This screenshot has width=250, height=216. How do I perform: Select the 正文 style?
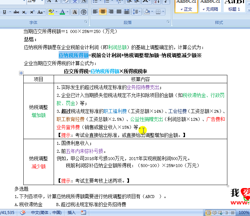coord(186,6)
